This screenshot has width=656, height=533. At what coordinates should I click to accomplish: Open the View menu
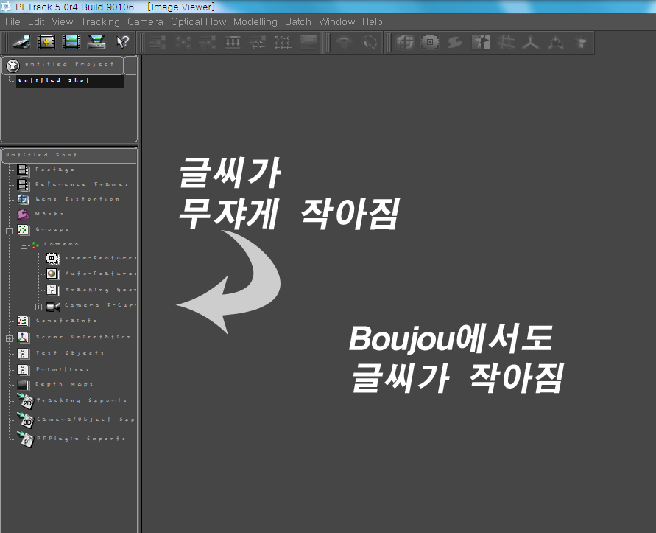pos(63,22)
